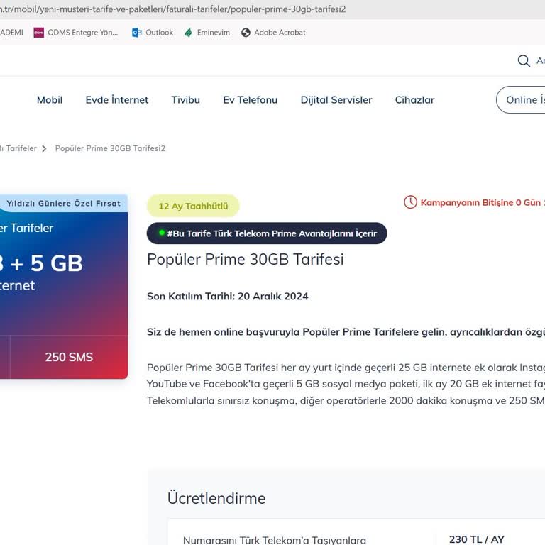Click the Online İşlemler button

tap(520, 100)
